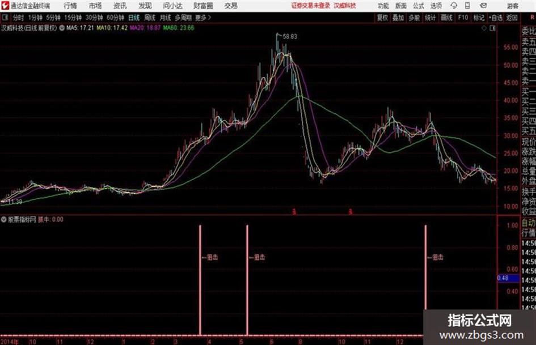Image resolution: width=536 pixels, height=345 pixels.
Task: Click the red 汉威科技 link in title bar
Action: [345, 6]
